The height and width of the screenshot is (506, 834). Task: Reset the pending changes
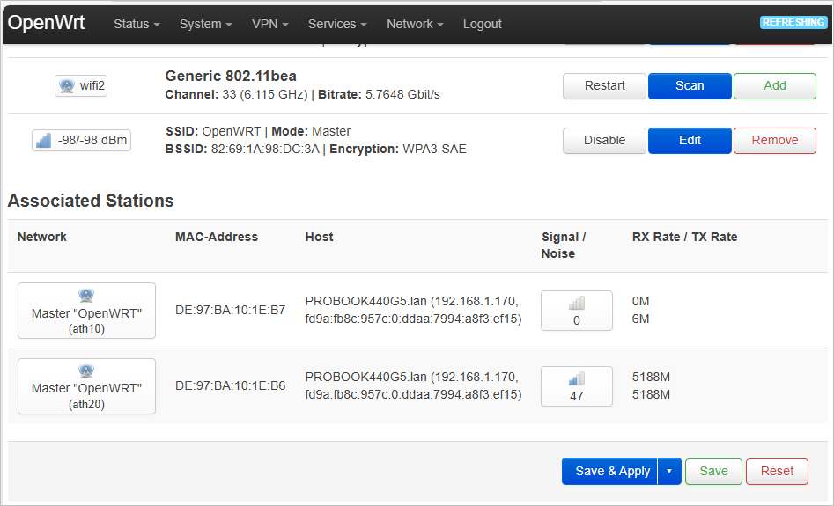pos(777,472)
